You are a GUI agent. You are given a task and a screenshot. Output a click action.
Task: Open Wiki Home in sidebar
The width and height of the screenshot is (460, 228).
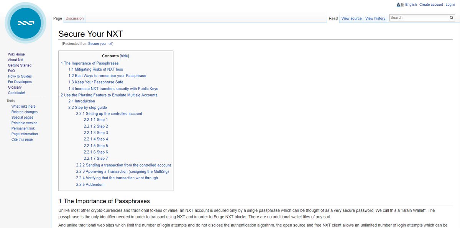(x=16, y=55)
